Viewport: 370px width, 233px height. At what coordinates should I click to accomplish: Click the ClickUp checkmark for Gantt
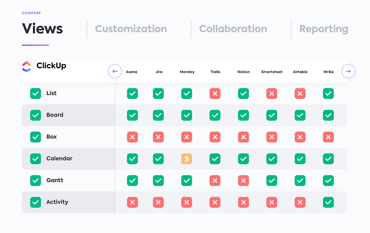coord(36,181)
